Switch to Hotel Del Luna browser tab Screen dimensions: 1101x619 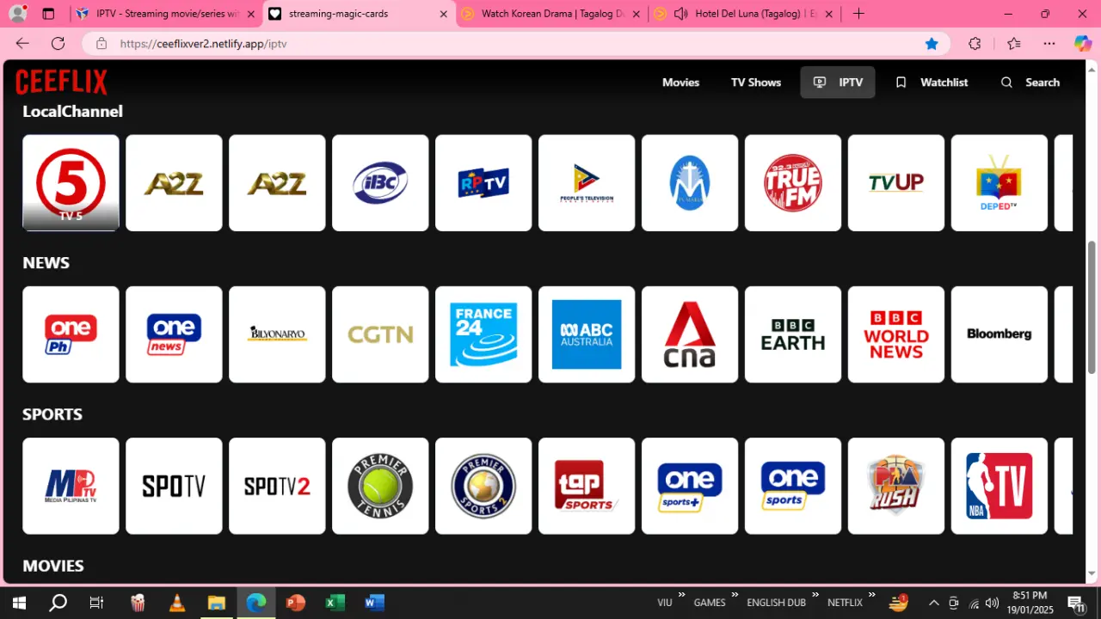[744, 14]
